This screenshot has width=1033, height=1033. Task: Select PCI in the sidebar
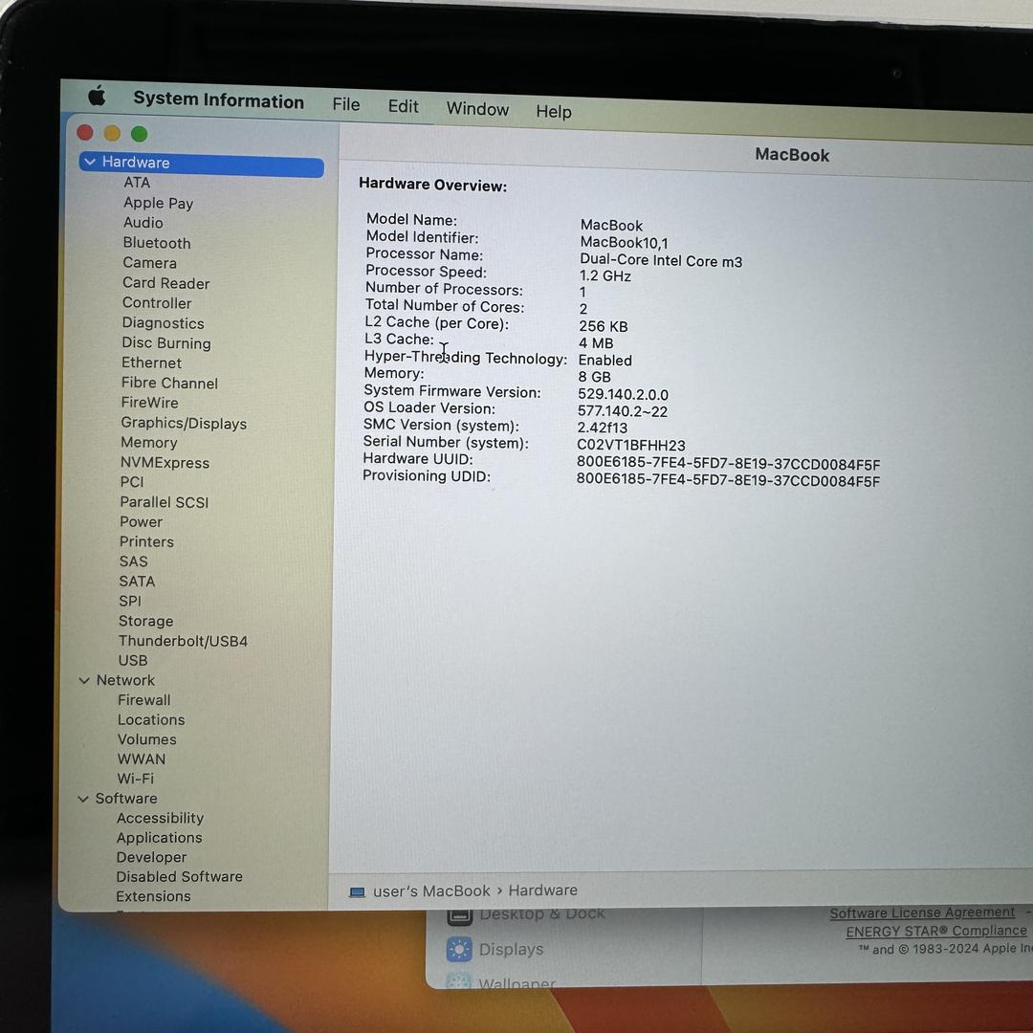[x=132, y=482]
